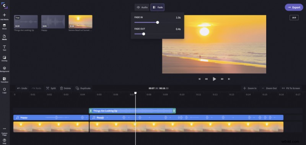Click the 0:15 mark on timeline ruler

coord(265,95)
